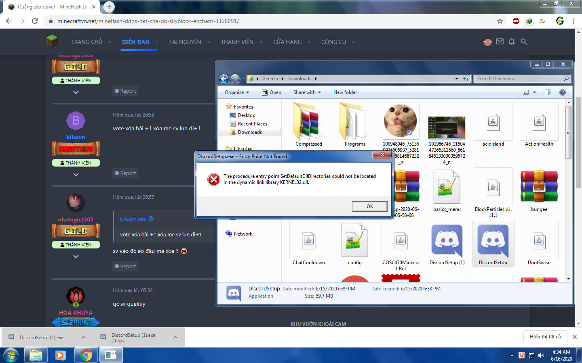Image resolution: width=582 pixels, height=363 pixels.
Task: Open the Chrome three-dot menu
Action: point(573,21)
